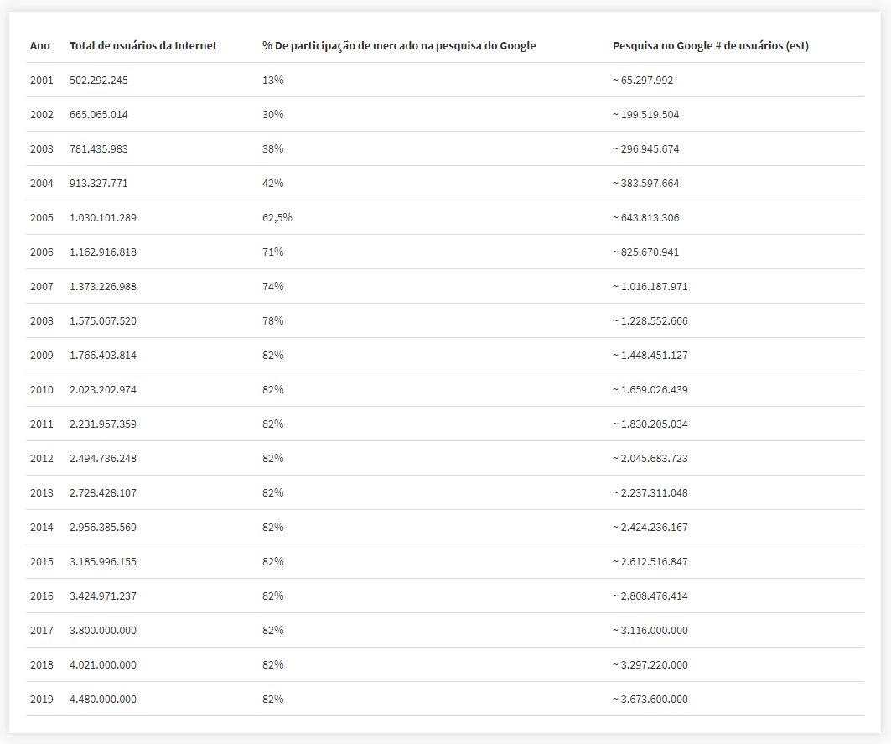Viewport: 891px width, 744px height.
Task: Select the year 2004 cell
Action: click(41, 184)
